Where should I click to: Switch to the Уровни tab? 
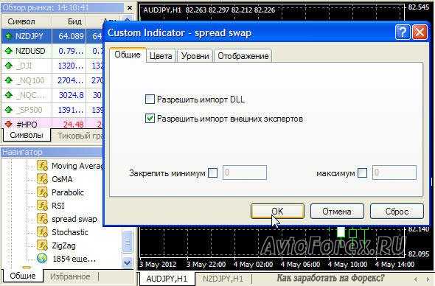tap(195, 56)
